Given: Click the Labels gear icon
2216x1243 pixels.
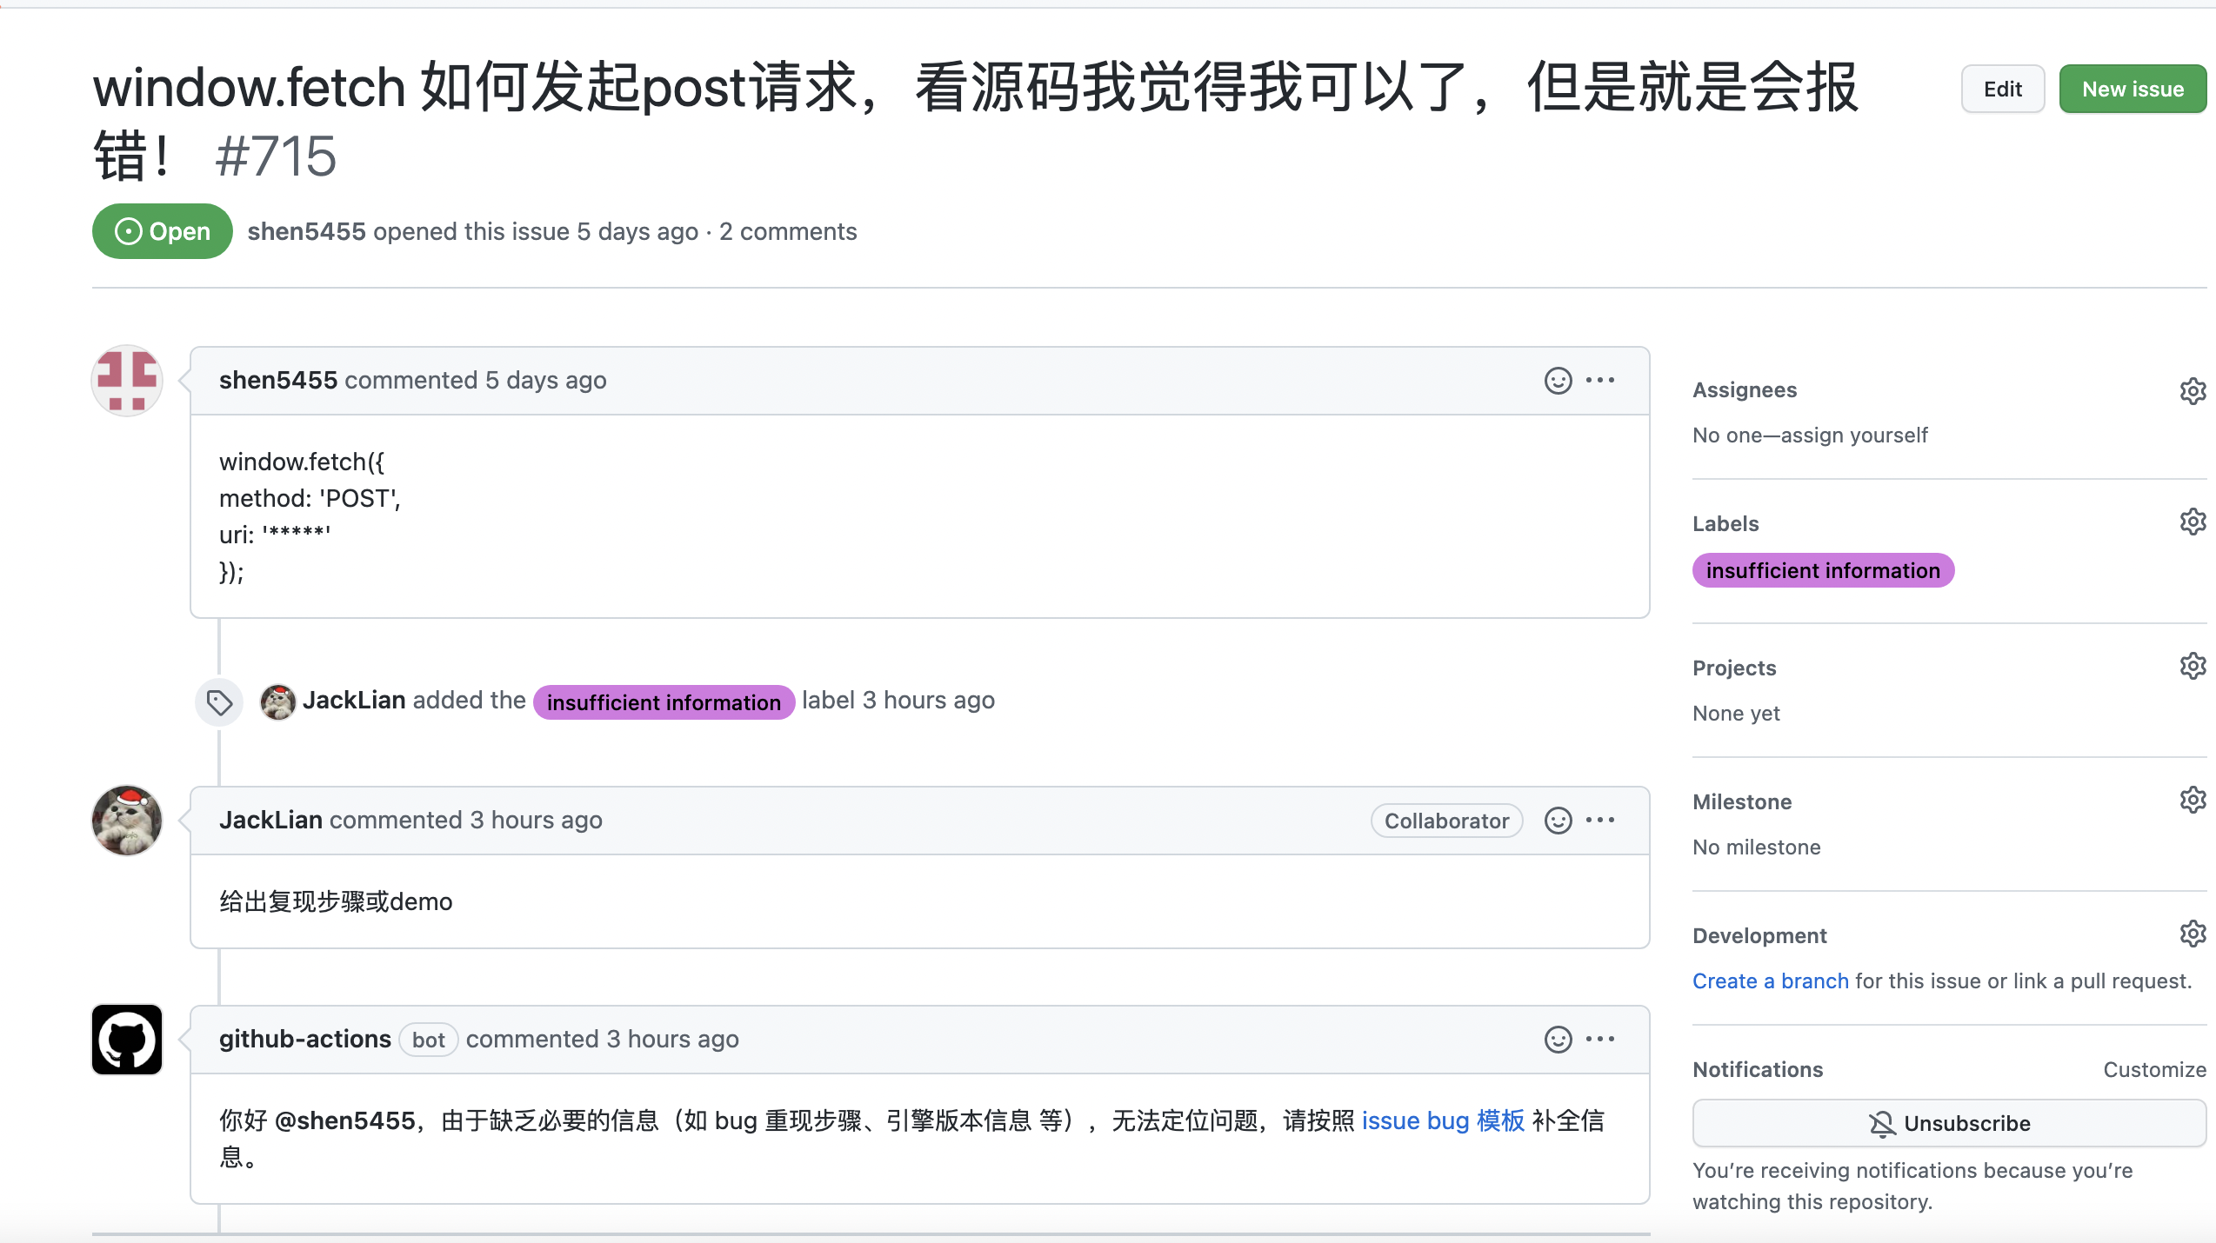Looking at the screenshot, I should [2193, 522].
